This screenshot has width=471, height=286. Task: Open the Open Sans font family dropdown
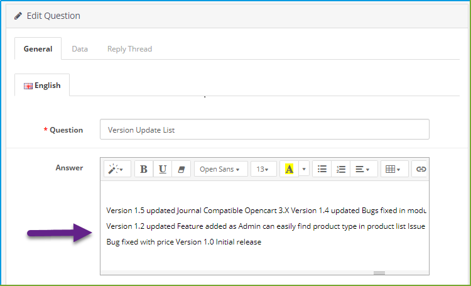pyautogui.click(x=221, y=169)
